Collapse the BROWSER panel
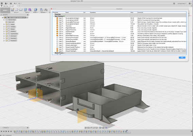This screenshot has height=136, width=193. click(1, 15)
